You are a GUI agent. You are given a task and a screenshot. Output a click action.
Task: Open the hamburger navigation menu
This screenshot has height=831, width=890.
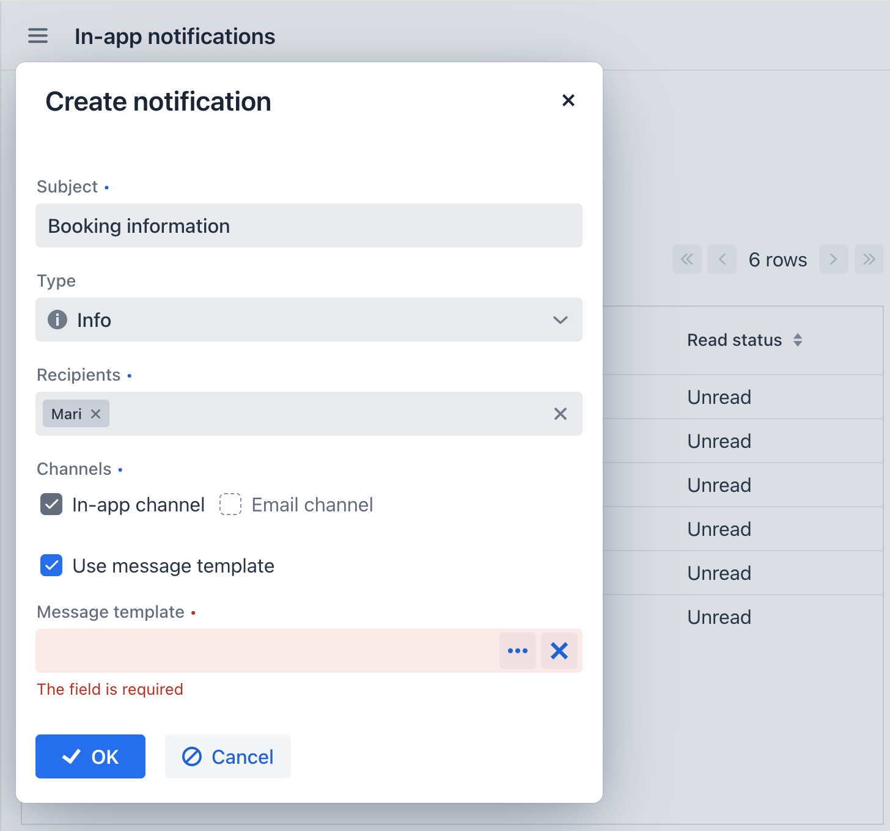37,36
